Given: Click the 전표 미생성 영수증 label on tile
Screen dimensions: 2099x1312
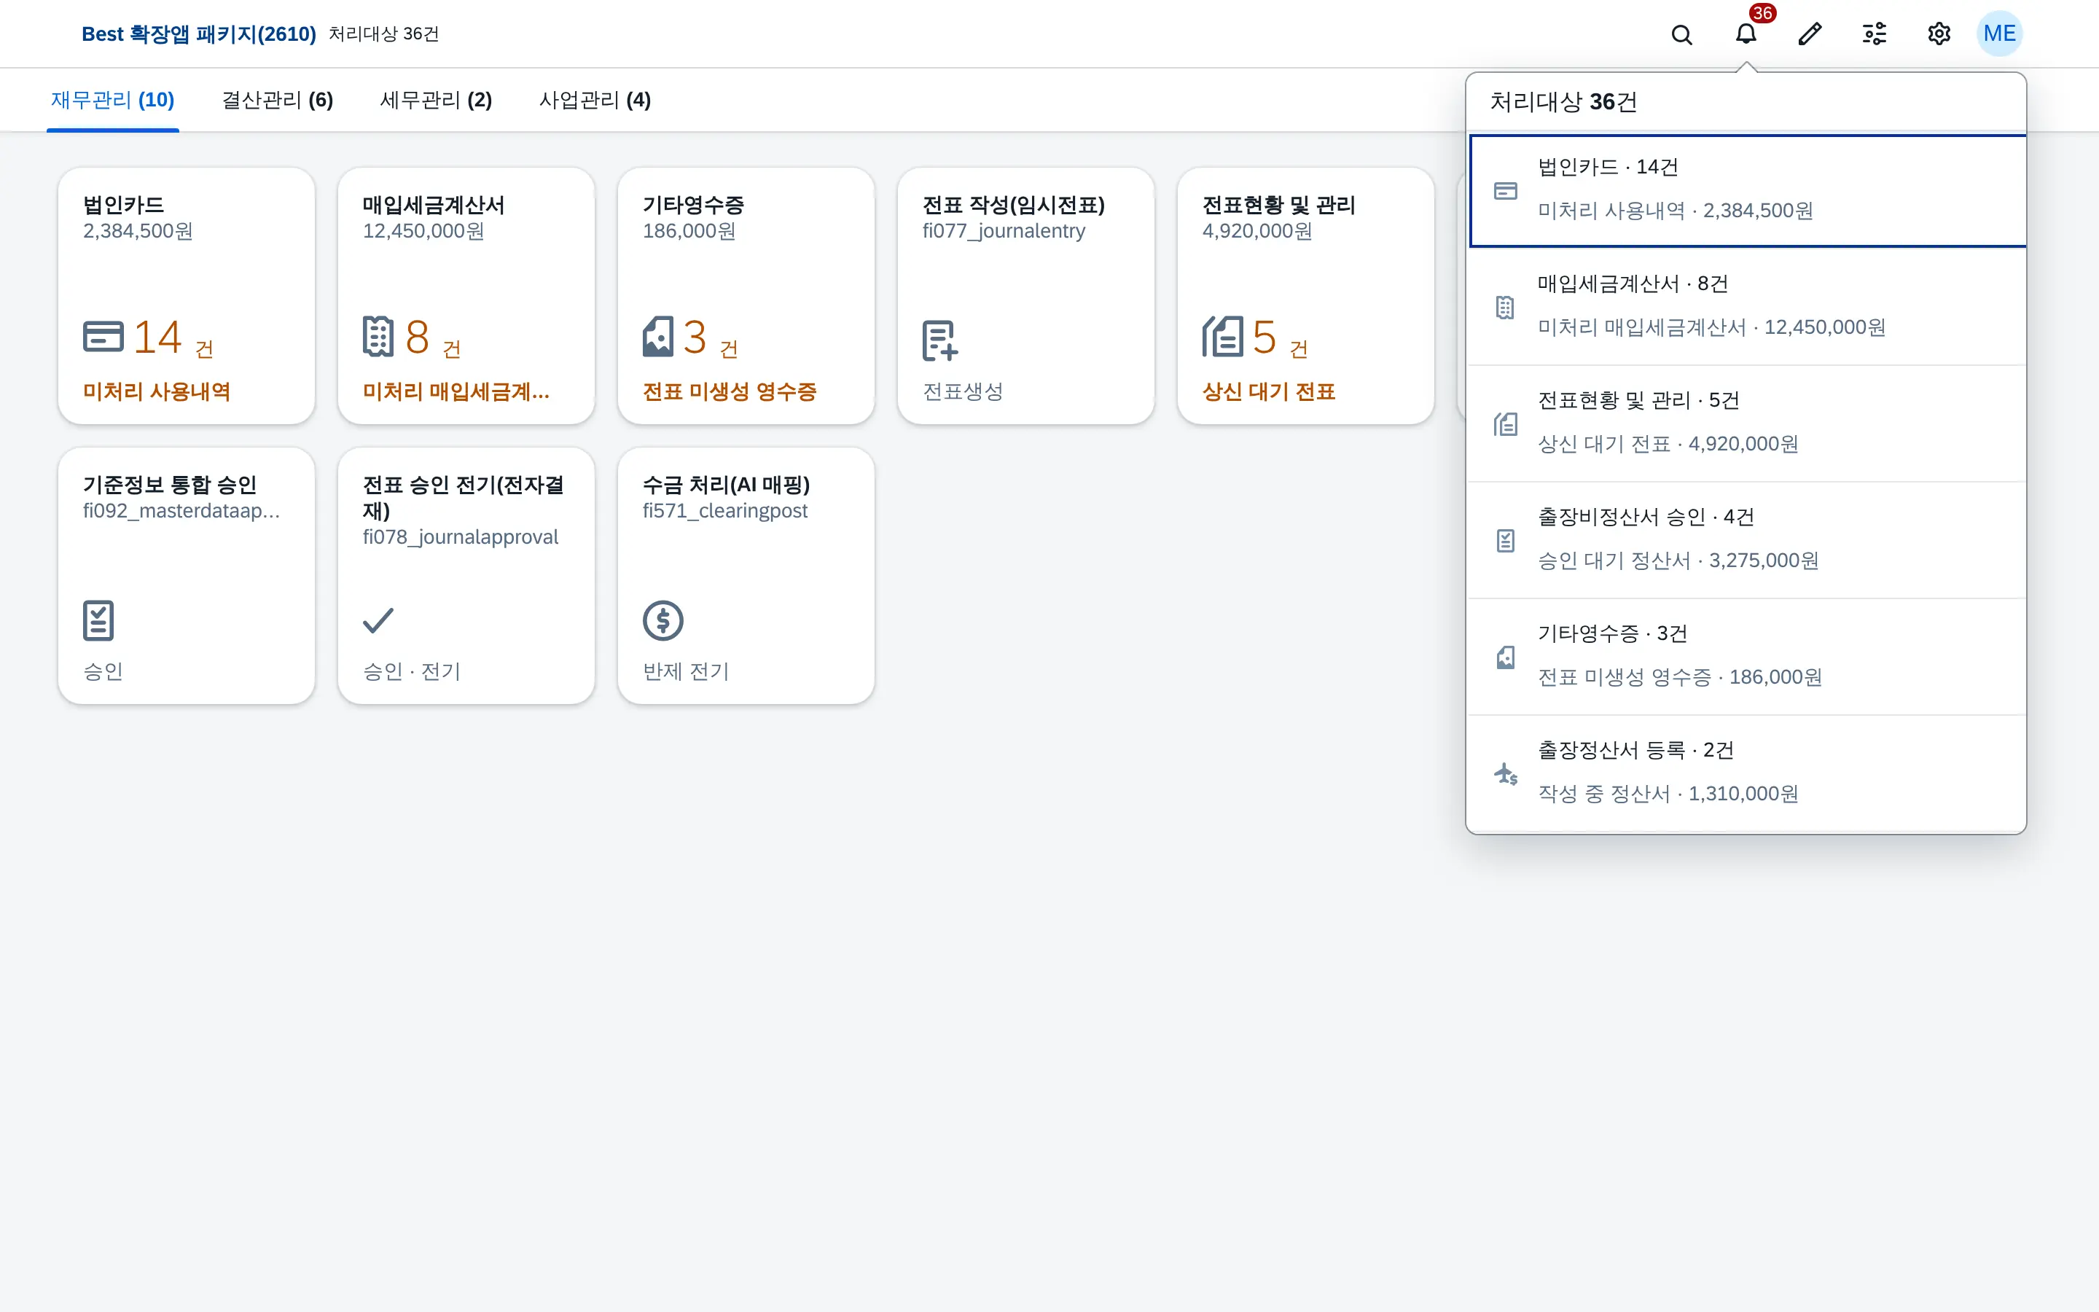Looking at the screenshot, I should pos(730,391).
